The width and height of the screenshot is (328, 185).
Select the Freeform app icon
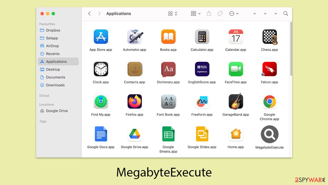point(202,101)
